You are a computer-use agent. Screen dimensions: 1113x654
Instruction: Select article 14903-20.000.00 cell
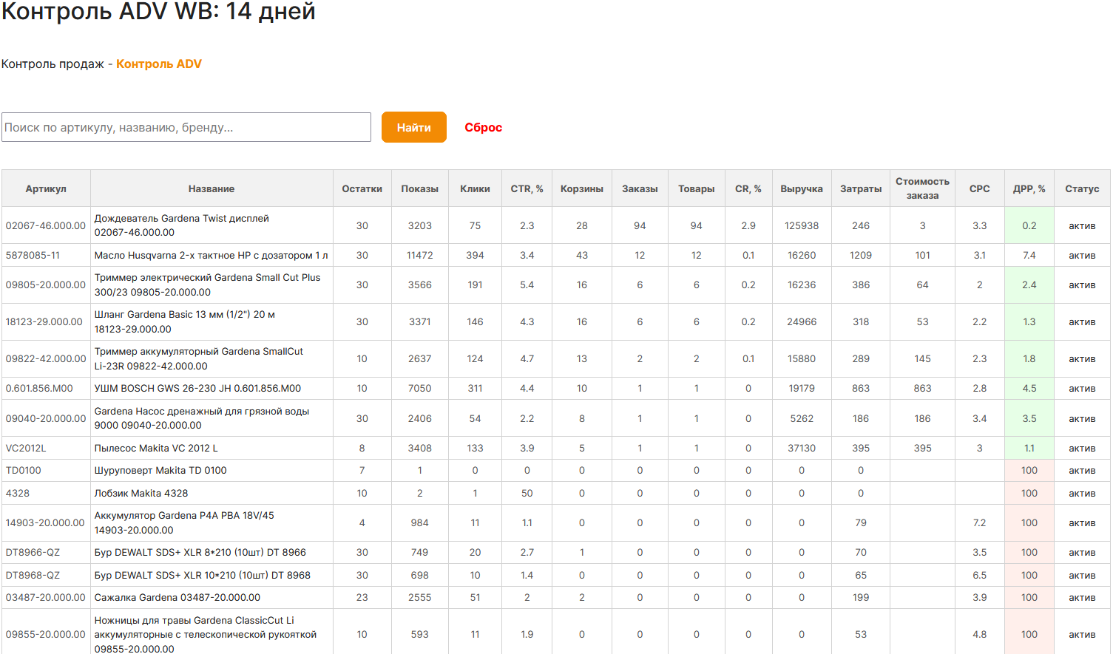coord(46,522)
